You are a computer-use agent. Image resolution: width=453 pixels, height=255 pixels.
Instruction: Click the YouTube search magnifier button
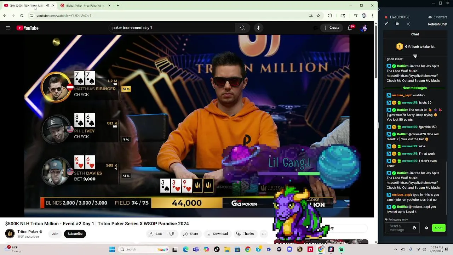(242, 28)
